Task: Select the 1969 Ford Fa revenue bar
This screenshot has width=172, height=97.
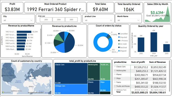Action: (21, 46)
